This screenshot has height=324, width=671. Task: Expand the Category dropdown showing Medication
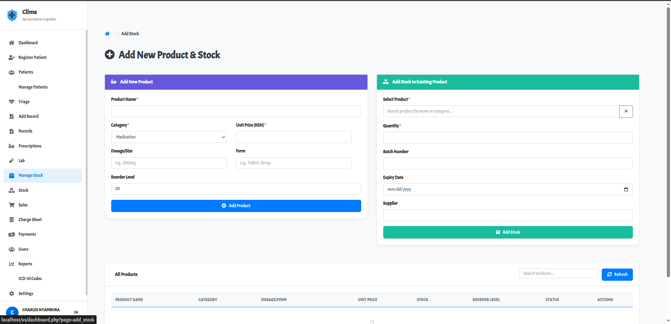(169, 137)
